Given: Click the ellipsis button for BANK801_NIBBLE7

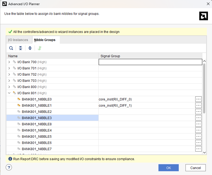Looking at the screenshot, I should [198, 149].
